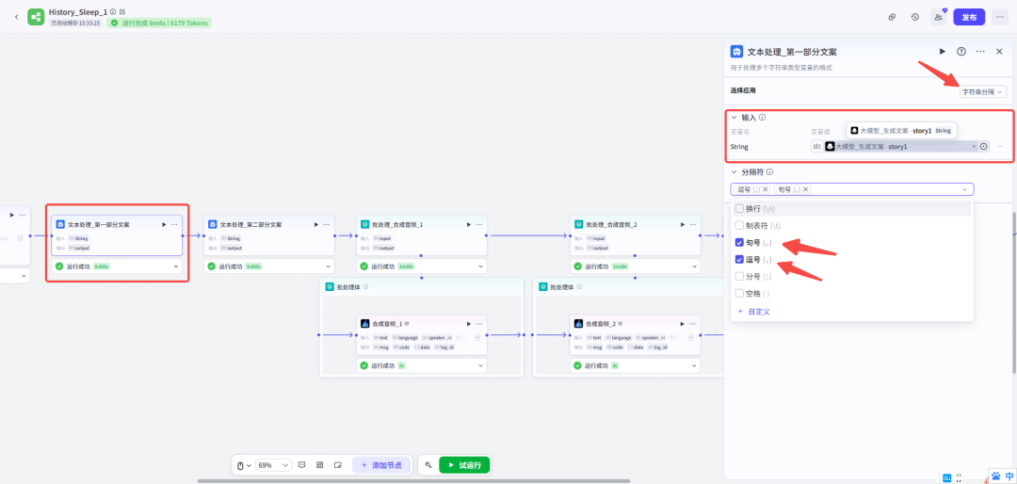Run the 文本处理_第一部分文案 node
This screenshot has height=484, width=1017.
(x=164, y=224)
